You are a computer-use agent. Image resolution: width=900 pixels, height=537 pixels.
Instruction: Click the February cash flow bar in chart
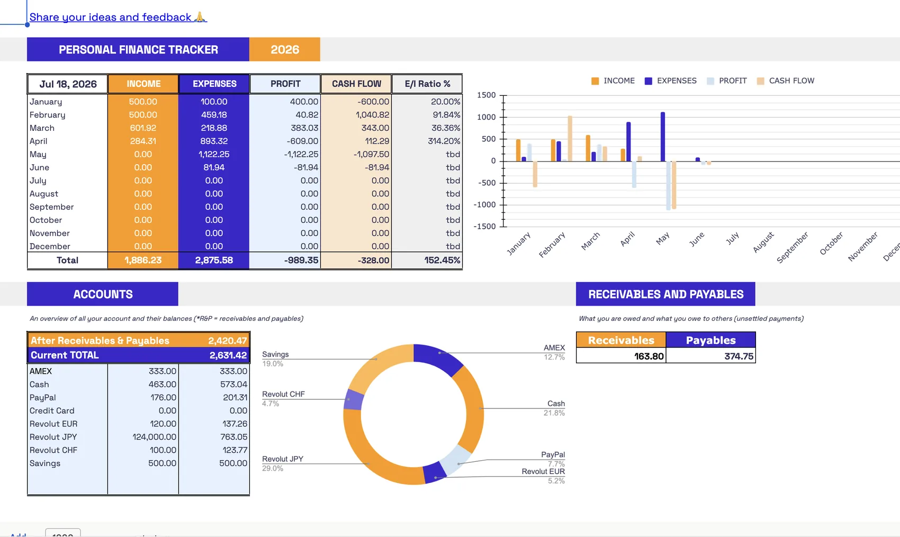(x=570, y=138)
